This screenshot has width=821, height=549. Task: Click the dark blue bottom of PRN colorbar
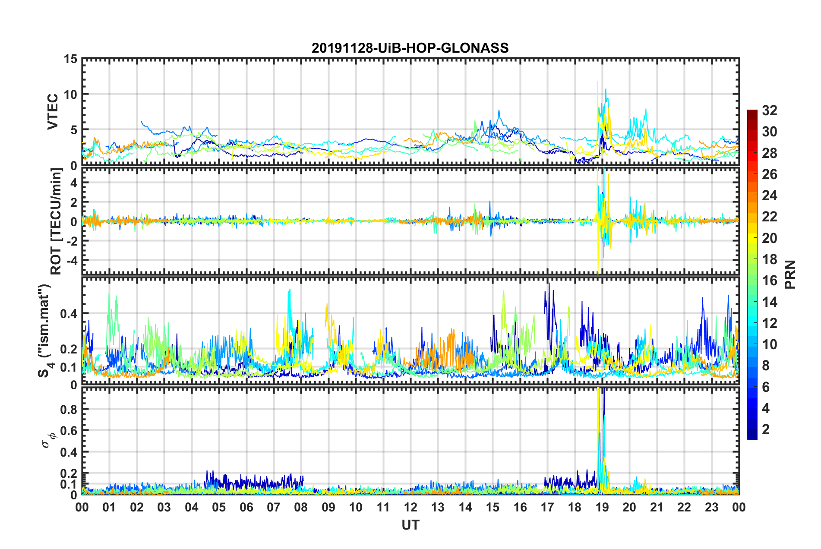[752, 435]
